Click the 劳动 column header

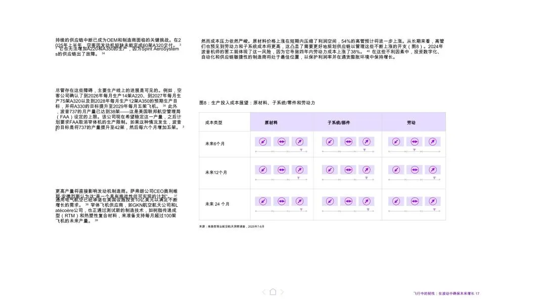[x=411, y=123]
